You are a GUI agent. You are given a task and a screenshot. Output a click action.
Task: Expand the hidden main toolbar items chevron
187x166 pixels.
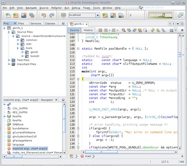(131, 15)
